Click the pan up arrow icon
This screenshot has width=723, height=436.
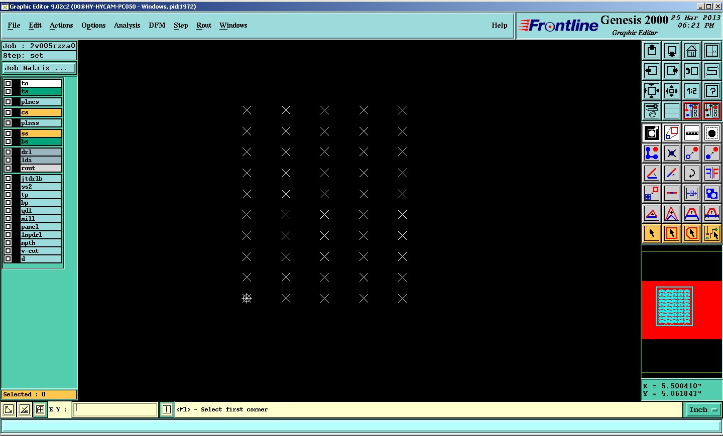[x=652, y=51]
